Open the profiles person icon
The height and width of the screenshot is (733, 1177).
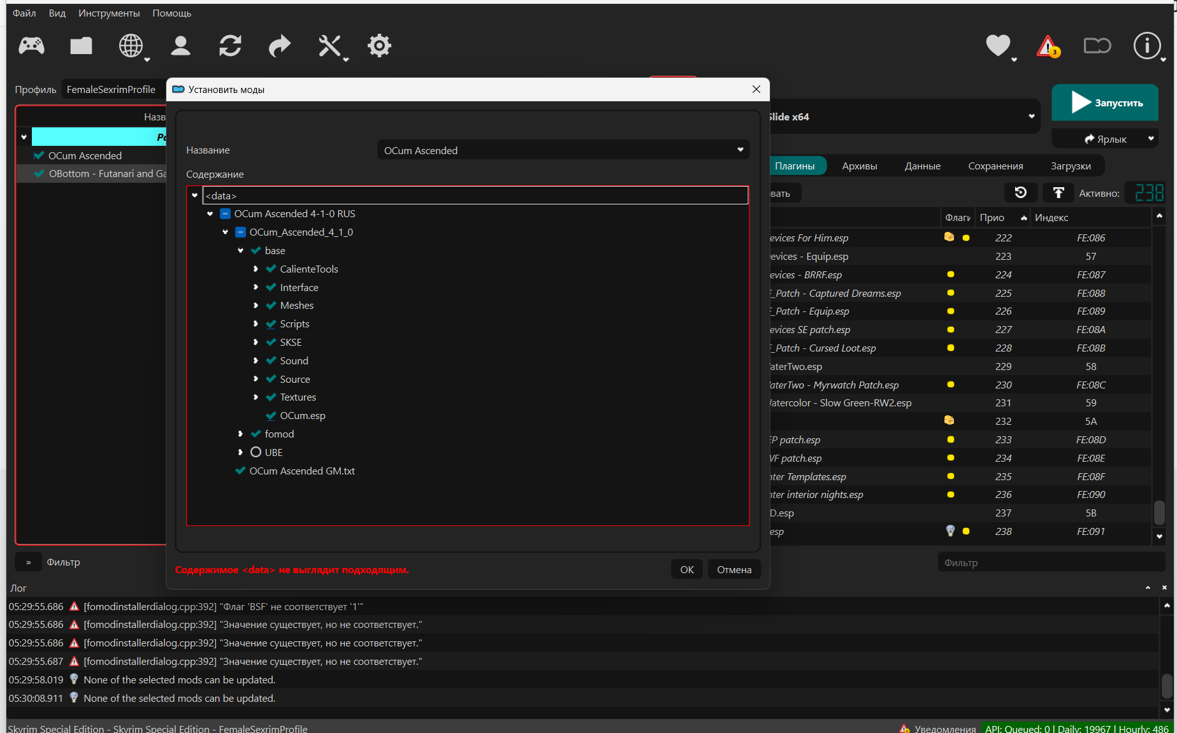click(180, 46)
